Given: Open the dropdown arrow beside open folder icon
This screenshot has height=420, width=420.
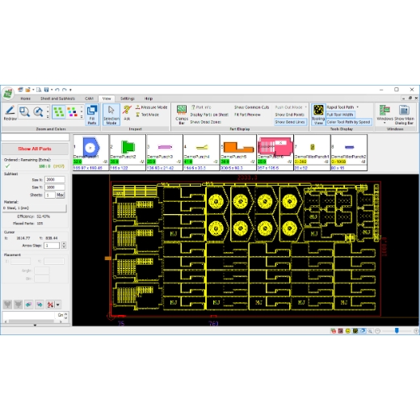Looking at the screenshot, I should pos(33,90).
